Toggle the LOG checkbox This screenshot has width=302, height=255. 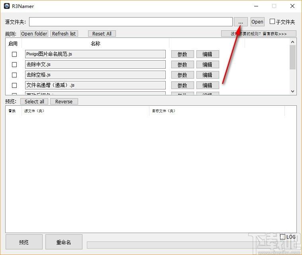point(282,237)
